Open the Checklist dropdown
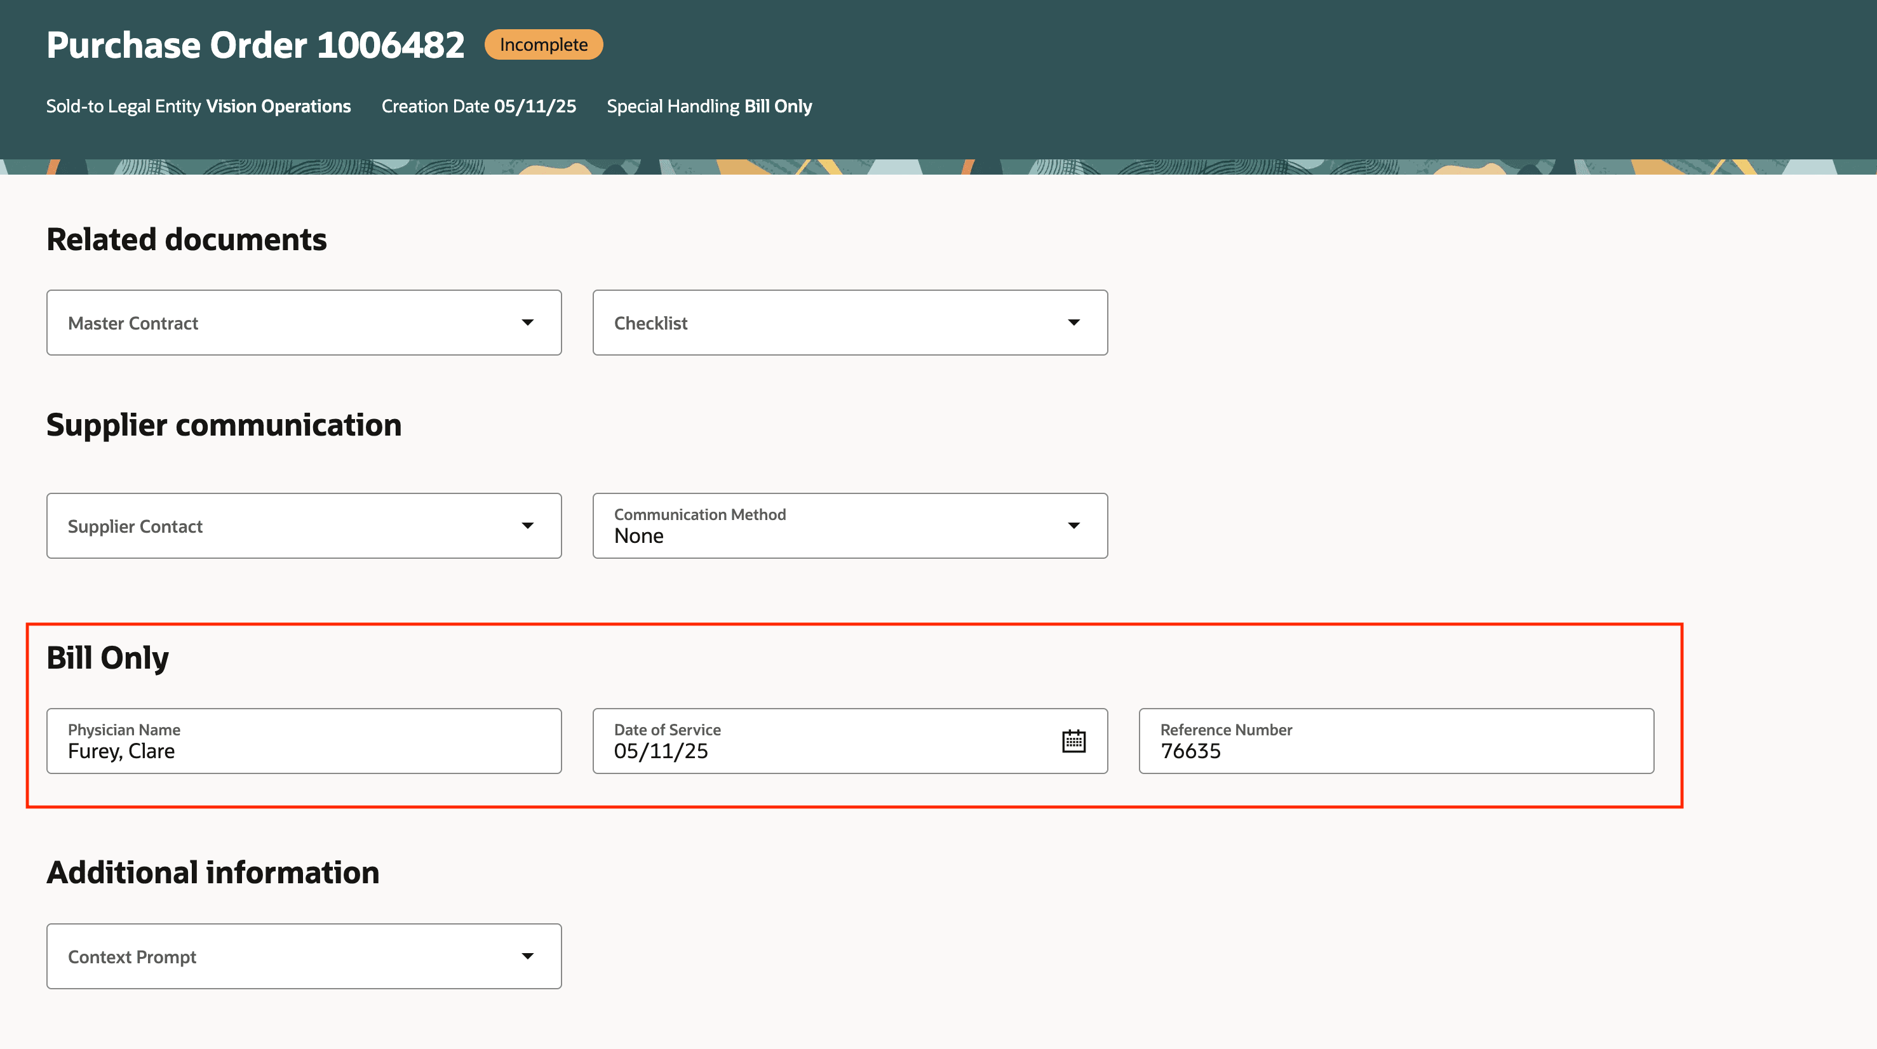Screen dimensions: 1877x1049 (x=850, y=322)
